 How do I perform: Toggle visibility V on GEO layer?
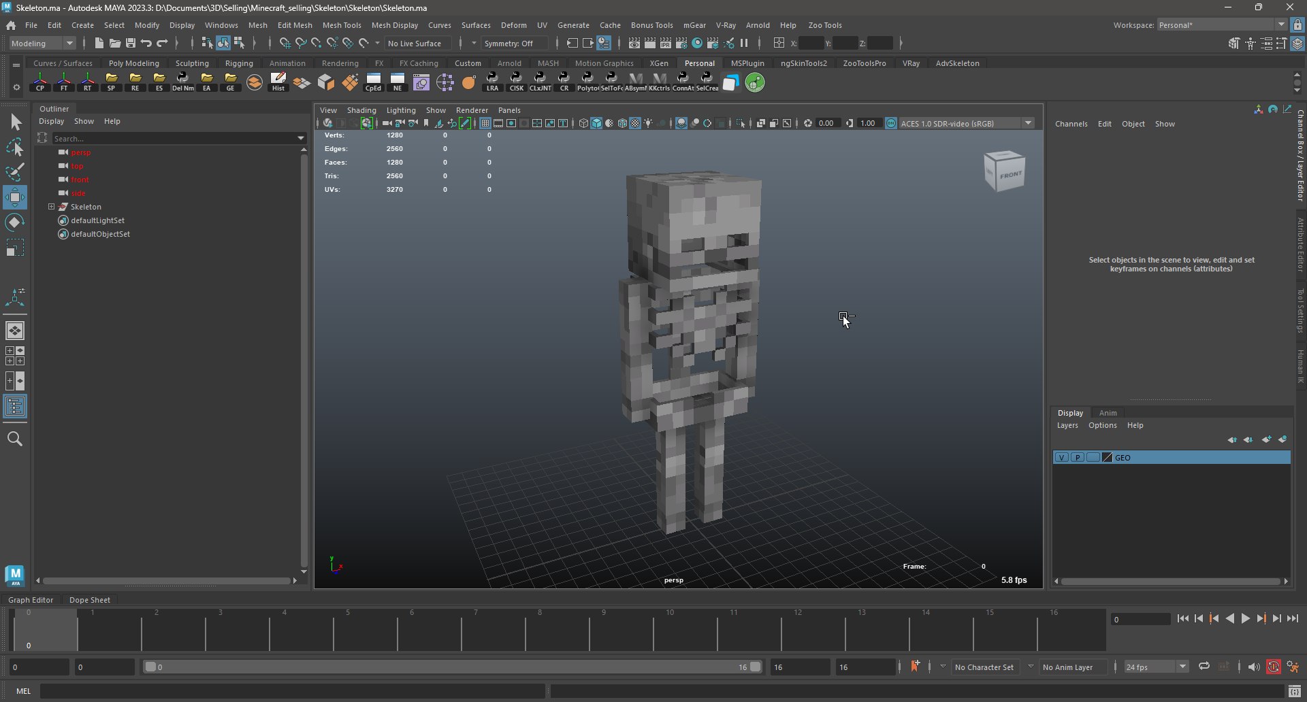[1061, 458]
